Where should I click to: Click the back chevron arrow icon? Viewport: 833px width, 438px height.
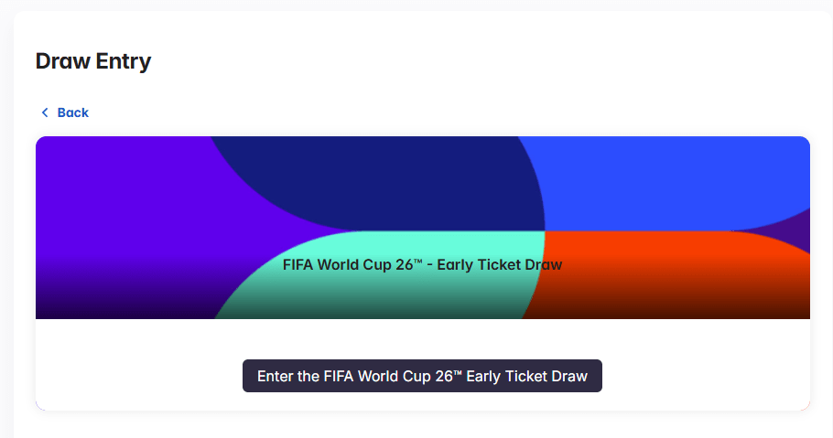point(44,112)
